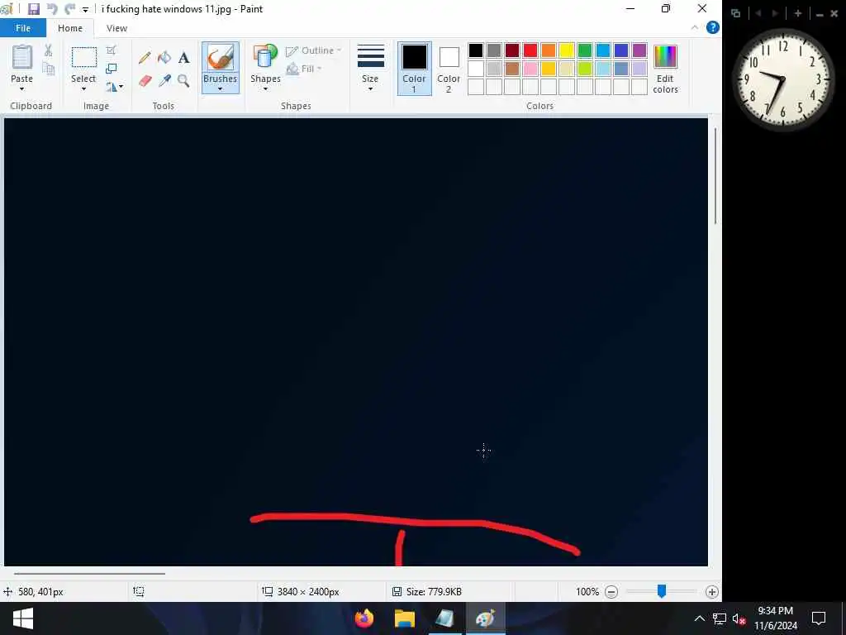The width and height of the screenshot is (846, 635).
Task: Click the horizontal scrollbar below the canvas
Action: pos(89,574)
